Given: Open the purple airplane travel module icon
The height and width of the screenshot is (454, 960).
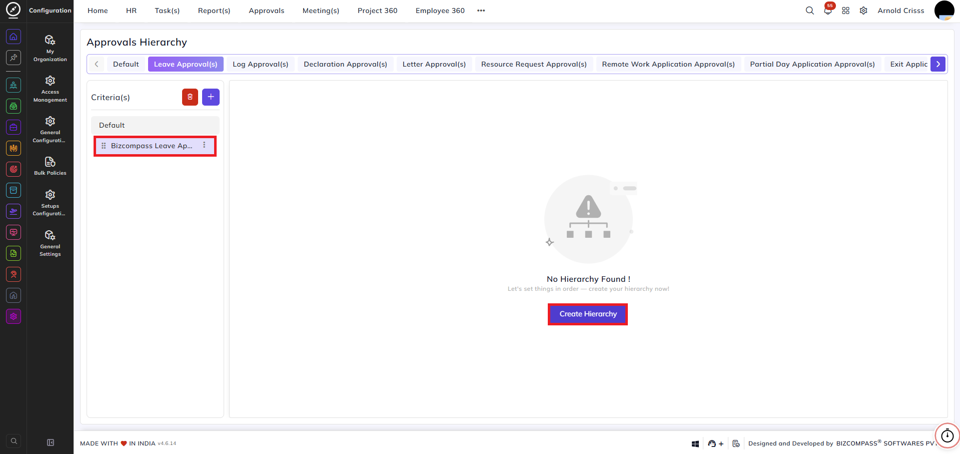Looking at the screenshot, I should point(14,211).
